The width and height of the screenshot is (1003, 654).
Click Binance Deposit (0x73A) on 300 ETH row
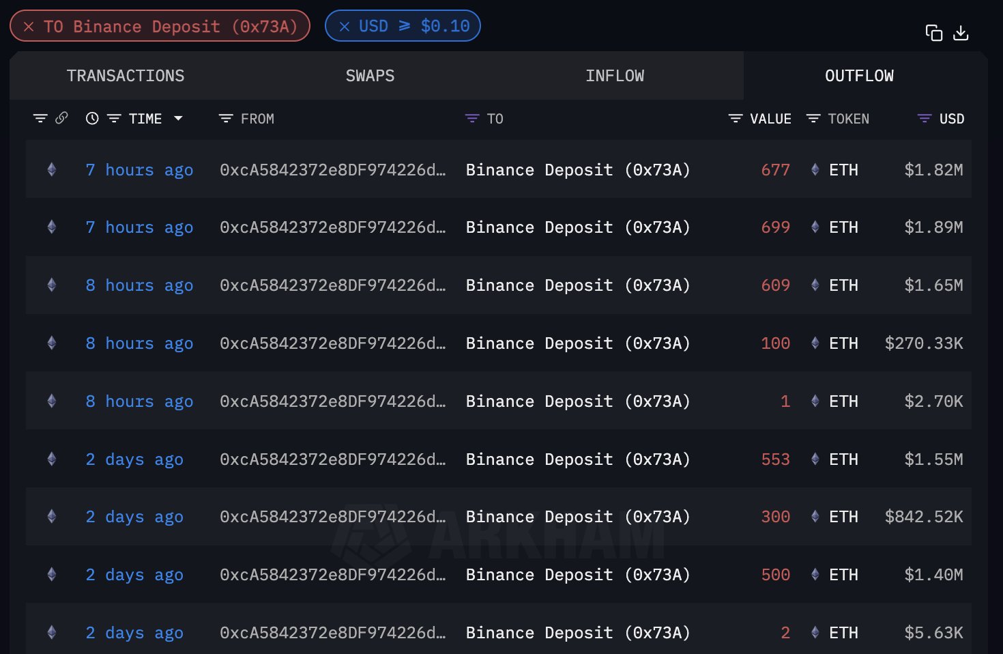(x=578, y=517)
